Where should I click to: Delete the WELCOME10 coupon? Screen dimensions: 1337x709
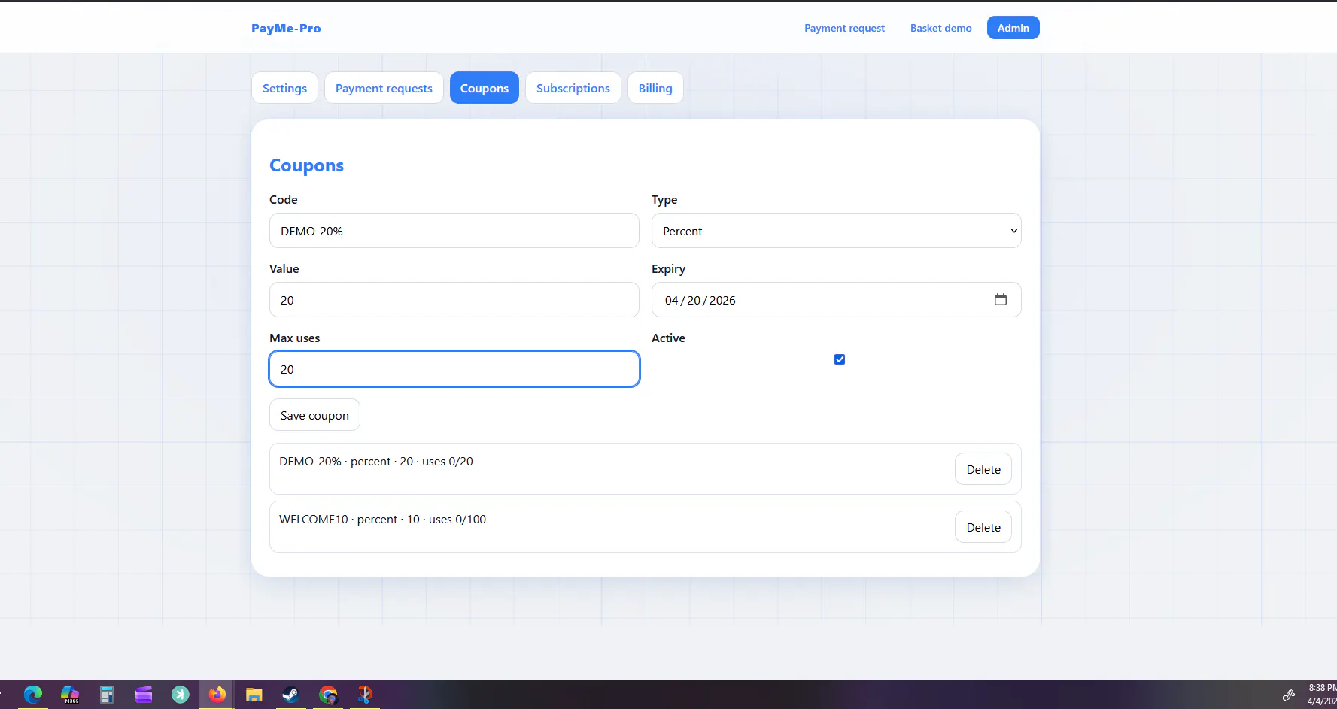(983, 527)
